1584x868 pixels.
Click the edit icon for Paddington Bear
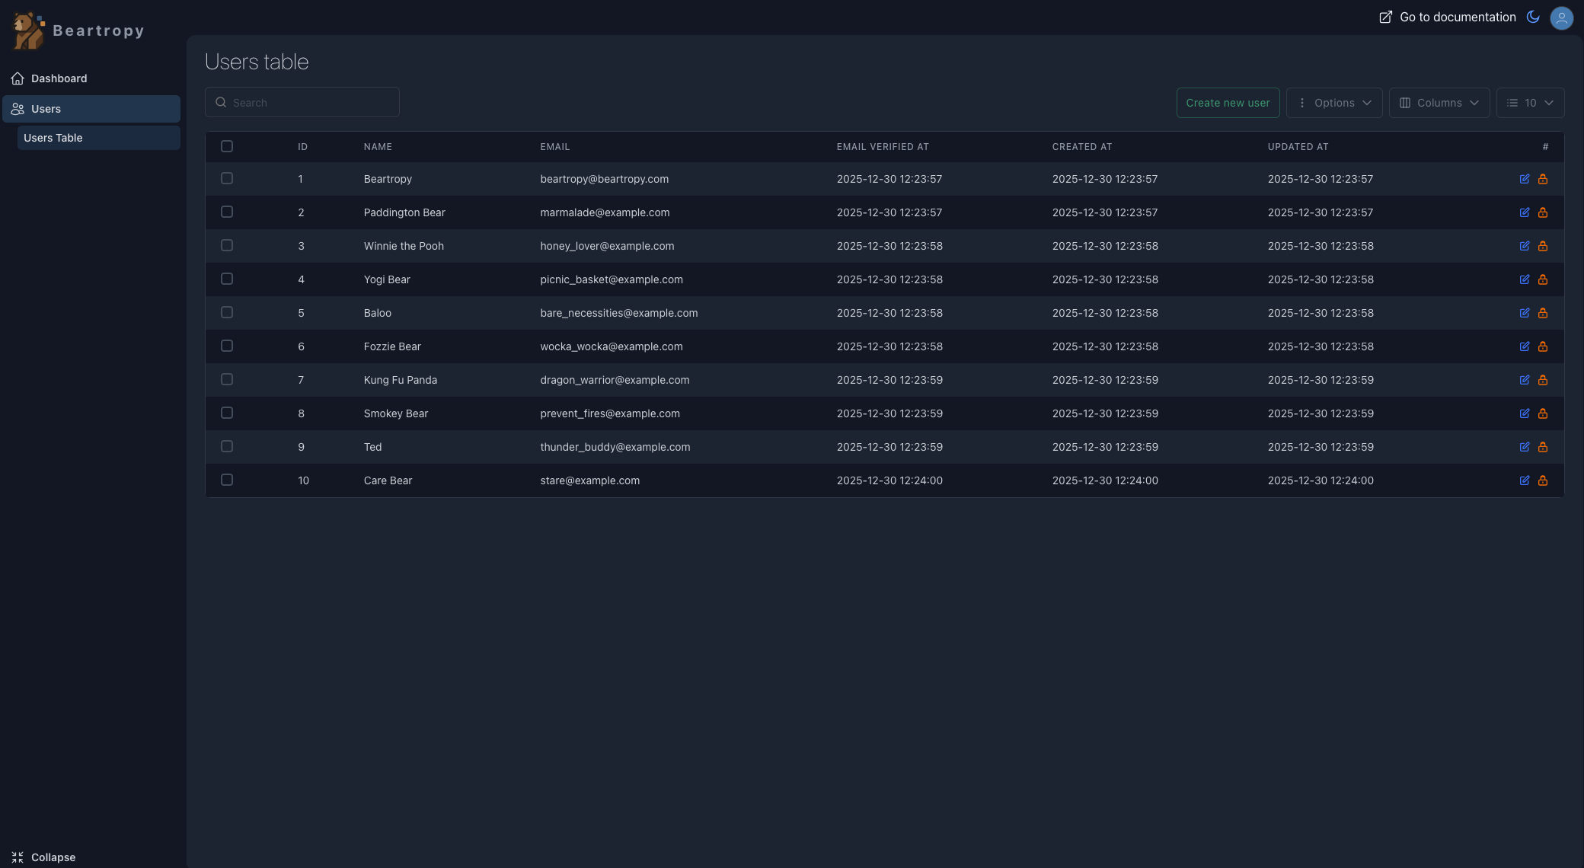(1524, 212)
